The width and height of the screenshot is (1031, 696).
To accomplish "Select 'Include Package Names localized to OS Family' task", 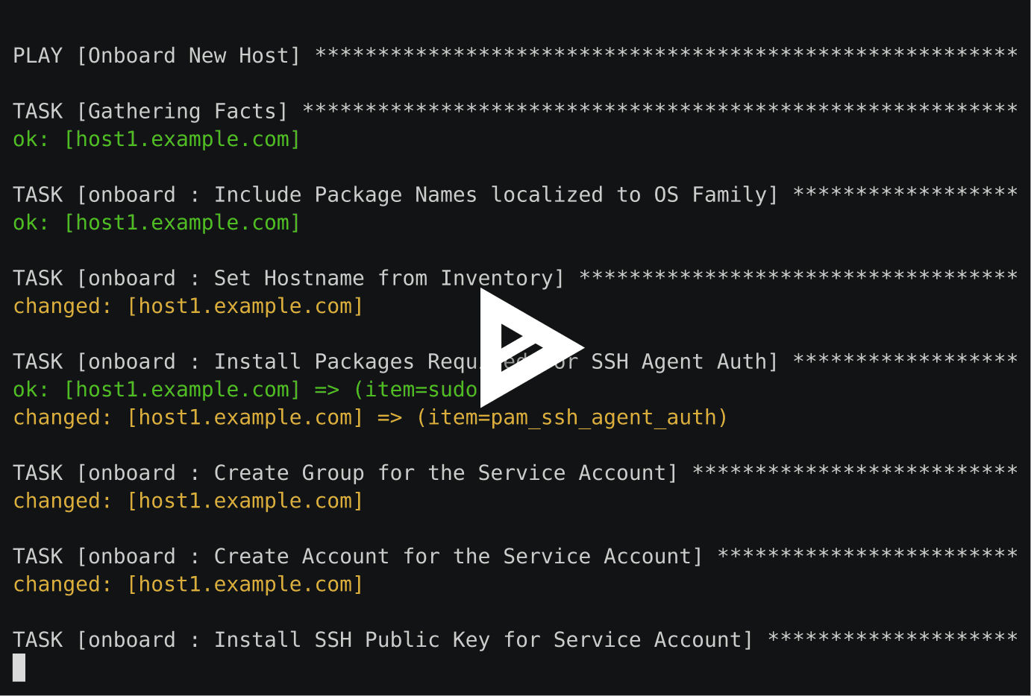I will (x=515, y=194).
